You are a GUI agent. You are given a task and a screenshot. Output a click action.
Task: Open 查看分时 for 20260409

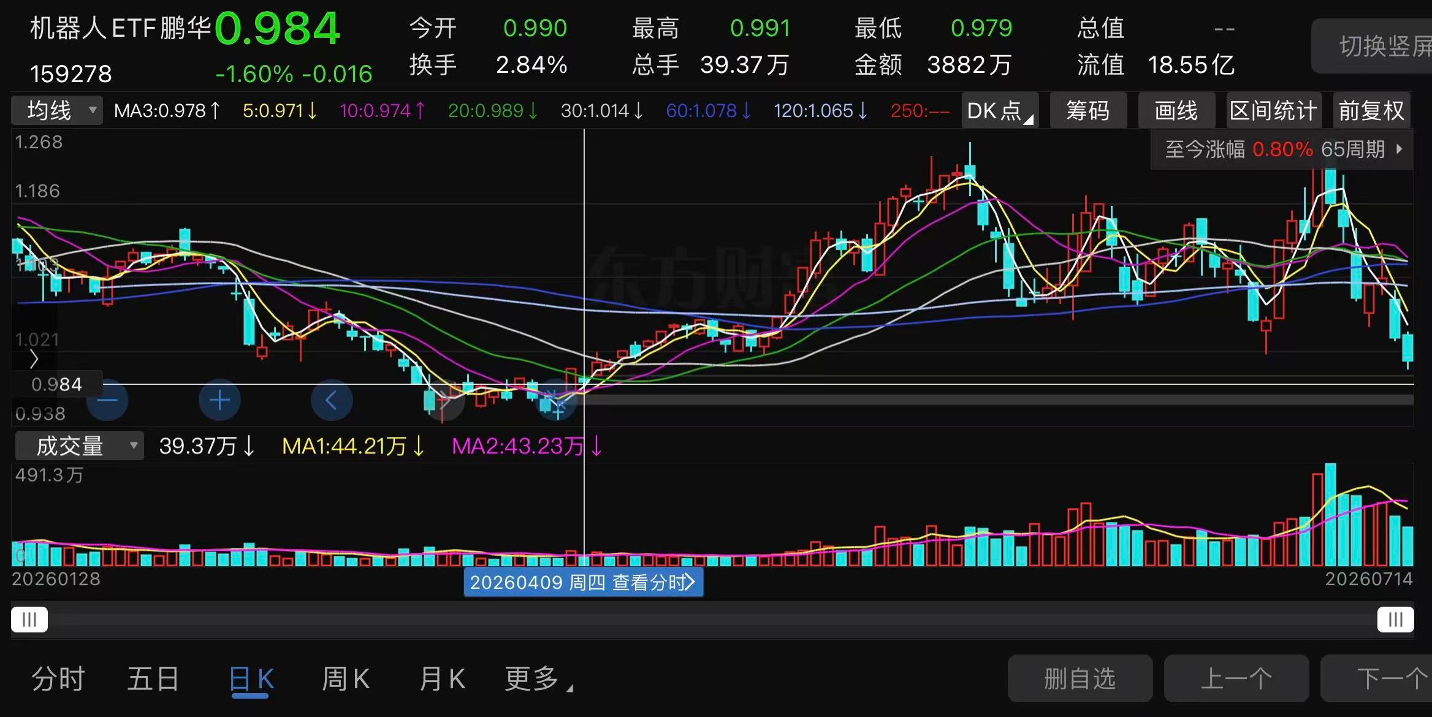pos(653,582)
